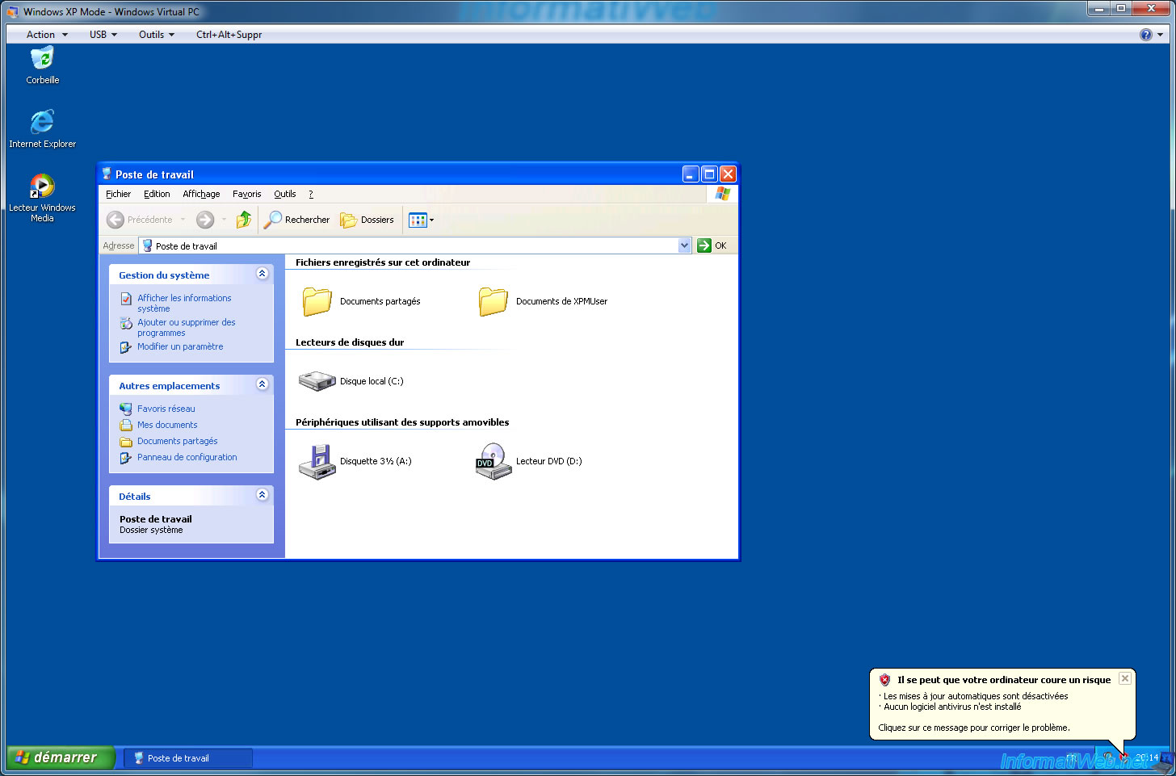The image size is (1176, 776).
Task: Click the Windows flag logo throbber
Action: [x=722, y=194]
